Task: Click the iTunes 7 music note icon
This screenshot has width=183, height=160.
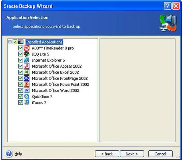Action: tap(27, 102)
